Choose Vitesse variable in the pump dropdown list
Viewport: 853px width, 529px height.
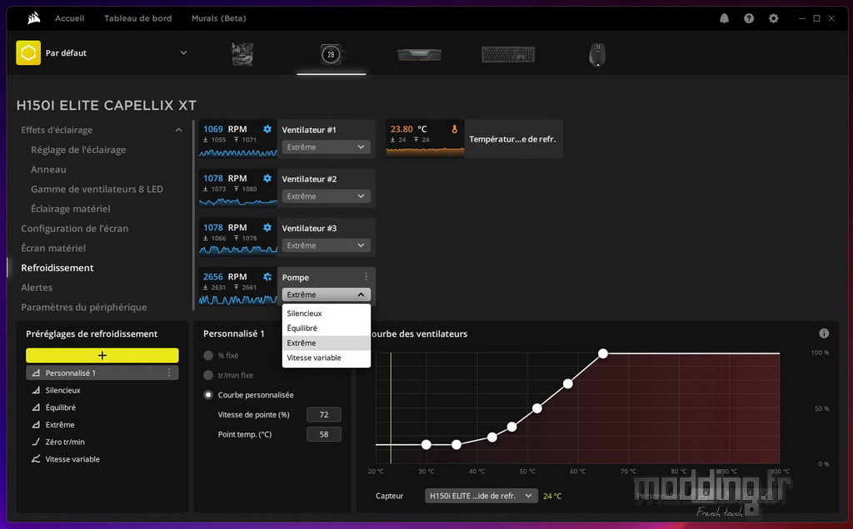point(327,358)
